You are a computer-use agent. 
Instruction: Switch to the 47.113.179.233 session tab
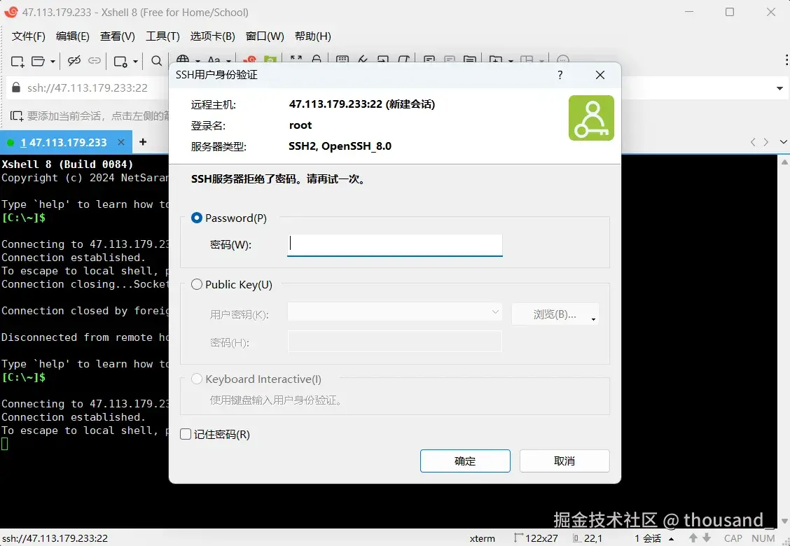pos(63,142)
